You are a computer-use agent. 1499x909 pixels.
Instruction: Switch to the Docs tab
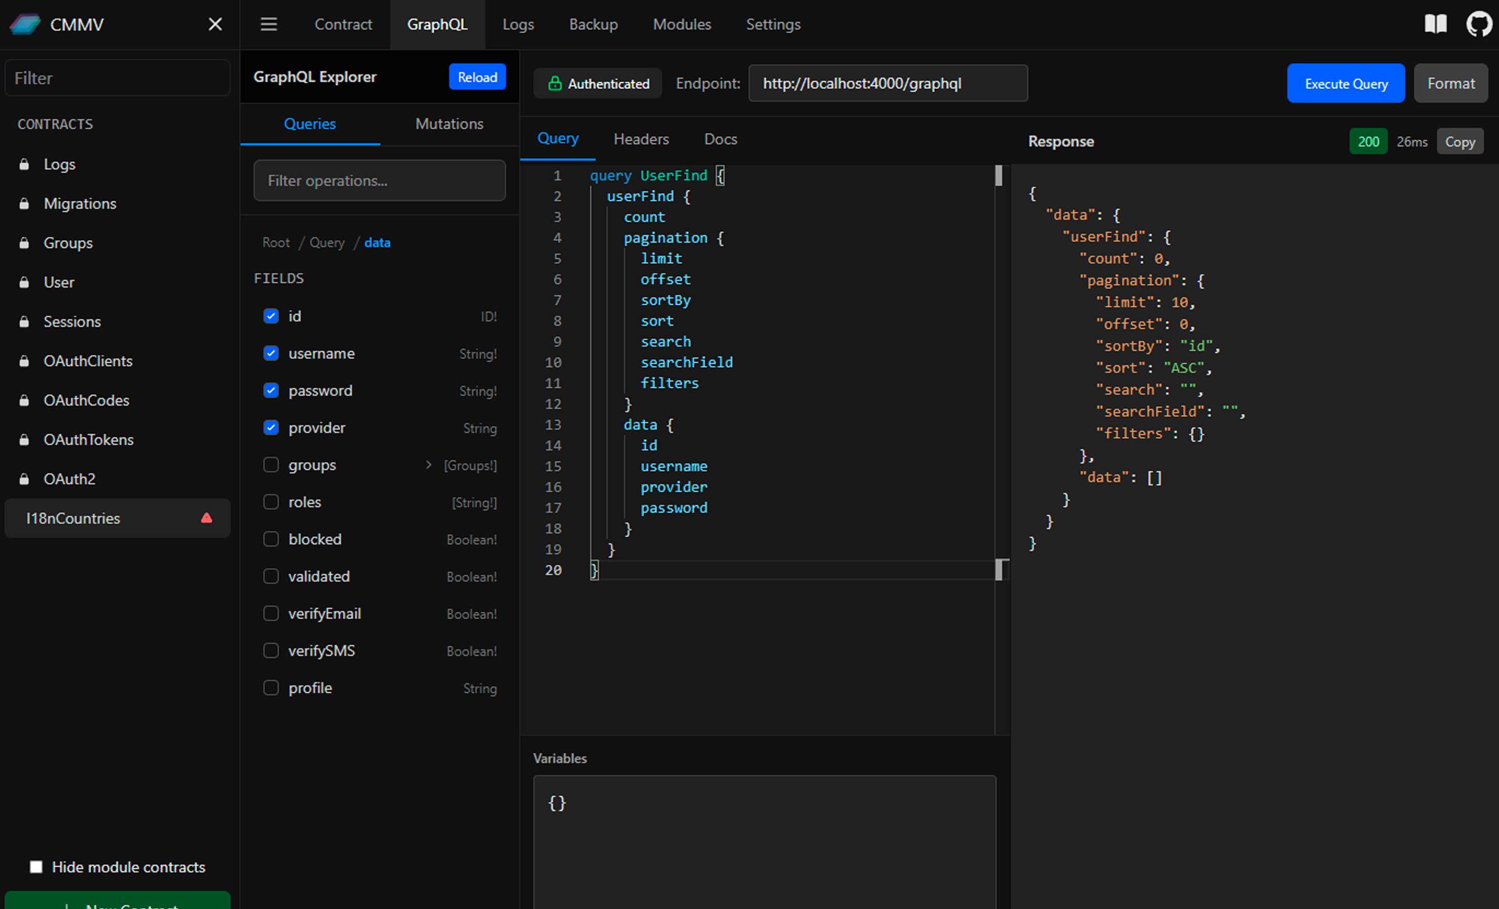click(720, 139)
